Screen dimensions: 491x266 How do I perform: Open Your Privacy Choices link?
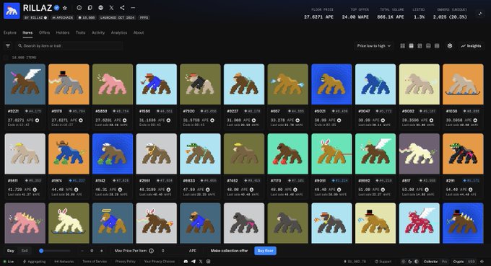click(x=160, y=261)
